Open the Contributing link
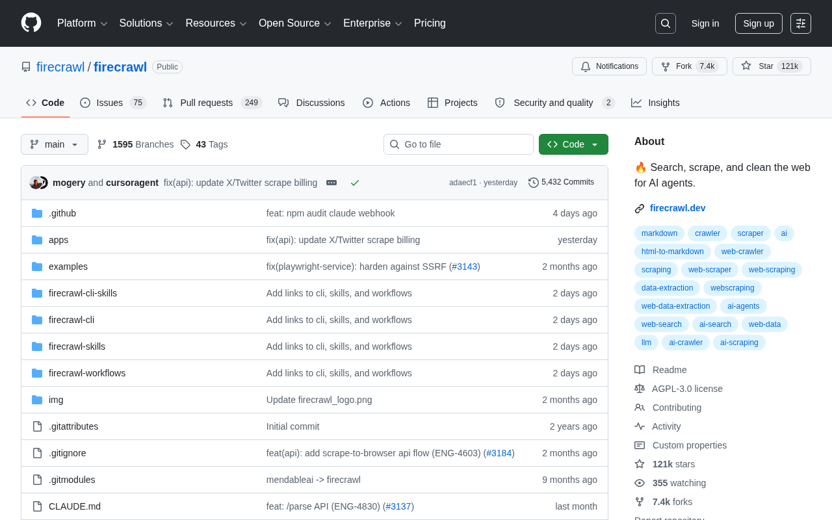The width and height of the screenshot is (832, 520). [x=677, y=408]
